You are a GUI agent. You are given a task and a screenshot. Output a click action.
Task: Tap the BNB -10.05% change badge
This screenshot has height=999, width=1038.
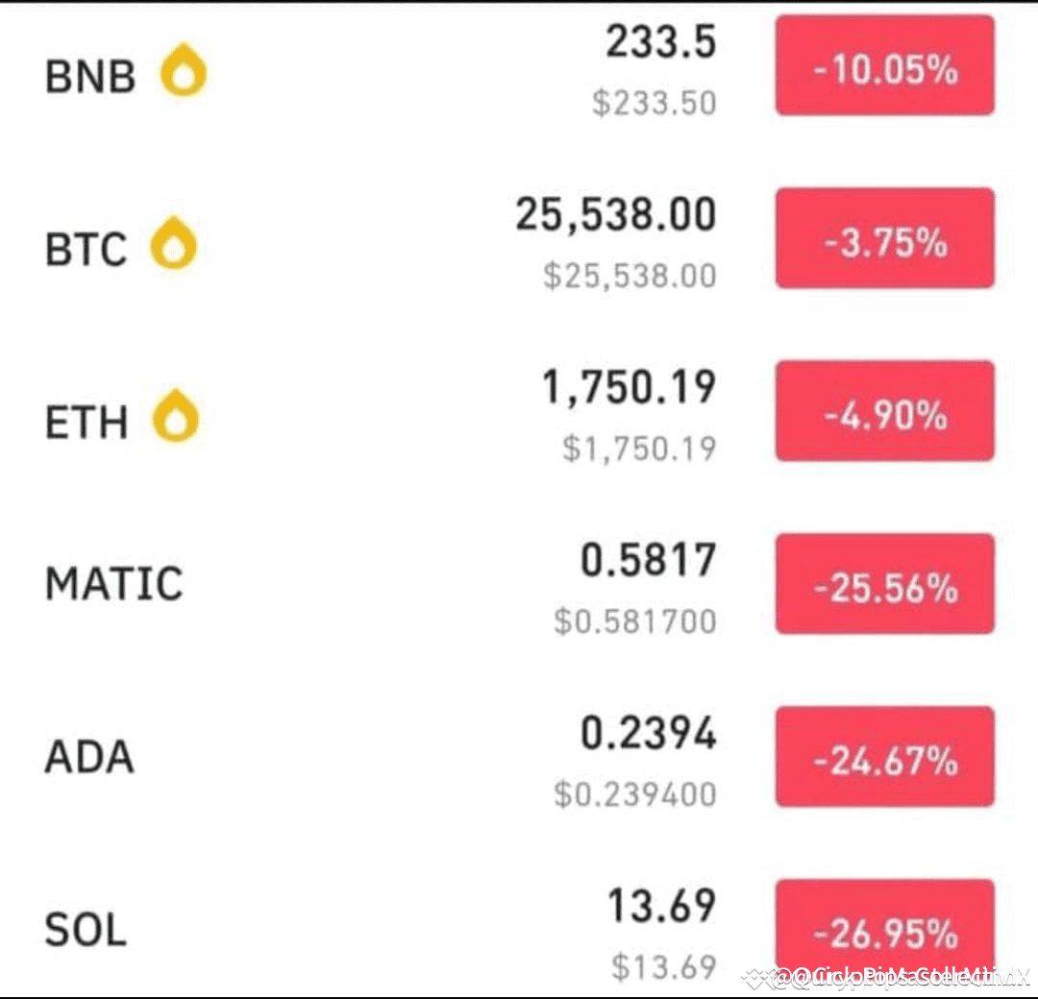click(x=885, y=65)
